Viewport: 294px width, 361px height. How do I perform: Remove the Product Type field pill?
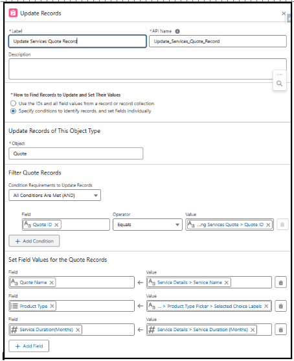coord(52,306)
